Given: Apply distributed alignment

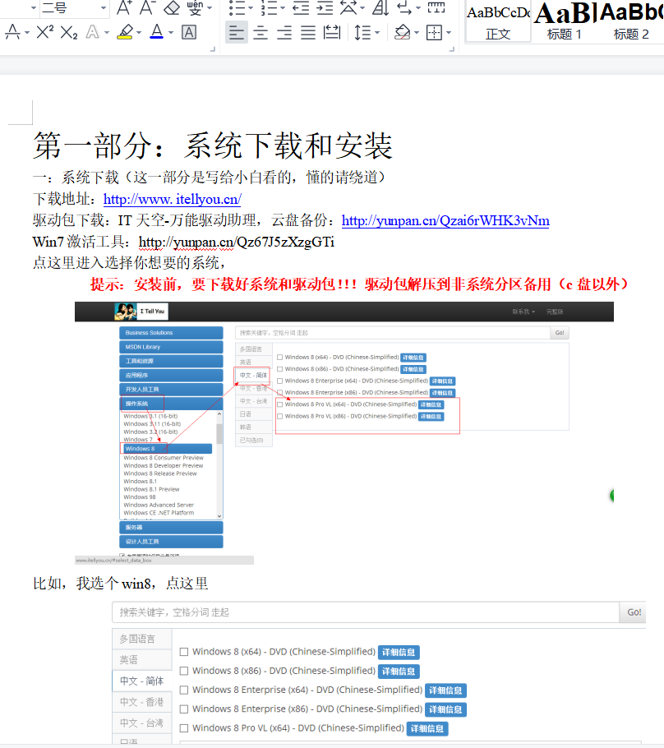Looking at the screenshot, I should [x=332, y=32].
